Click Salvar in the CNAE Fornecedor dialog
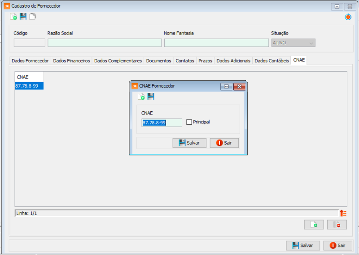This screenshot has width=359, height=255. click(189, 143)
